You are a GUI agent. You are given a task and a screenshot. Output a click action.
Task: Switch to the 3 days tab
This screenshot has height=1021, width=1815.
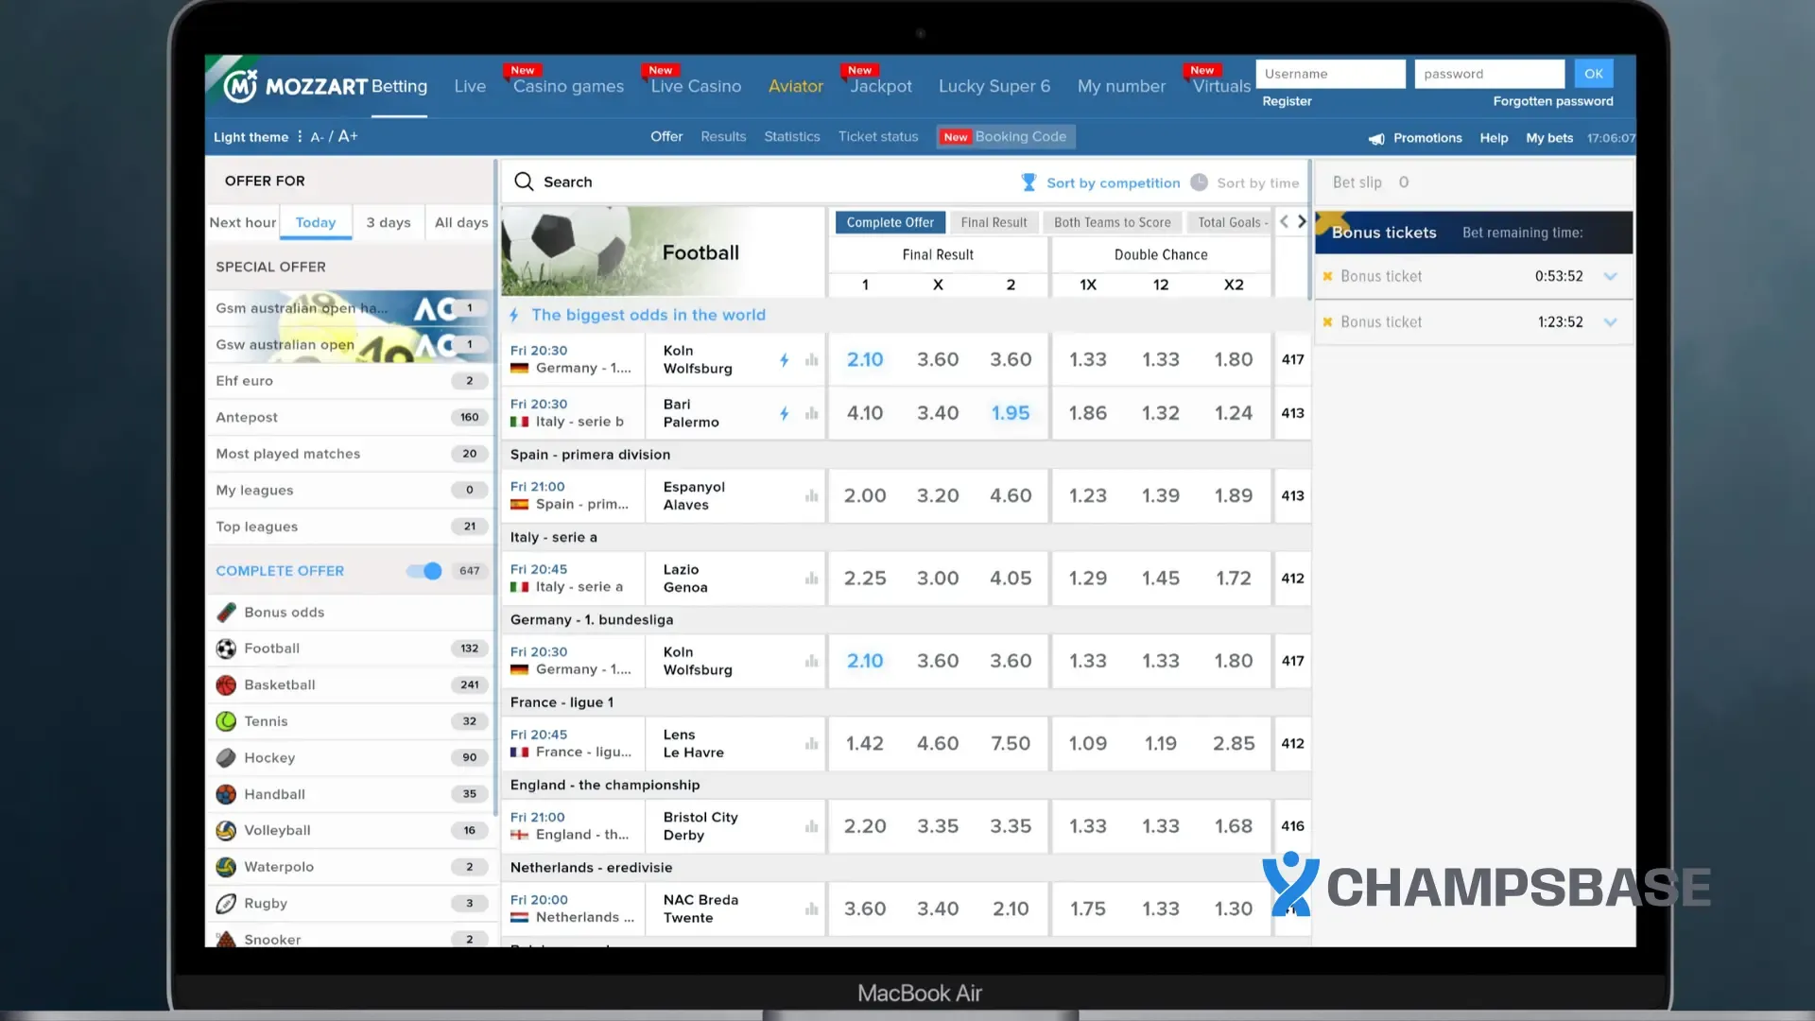click(x=388, y=222)
